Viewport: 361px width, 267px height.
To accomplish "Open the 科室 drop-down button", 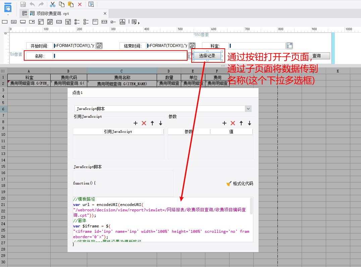I will 290,46.
